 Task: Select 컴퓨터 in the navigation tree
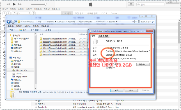[15, 67]
